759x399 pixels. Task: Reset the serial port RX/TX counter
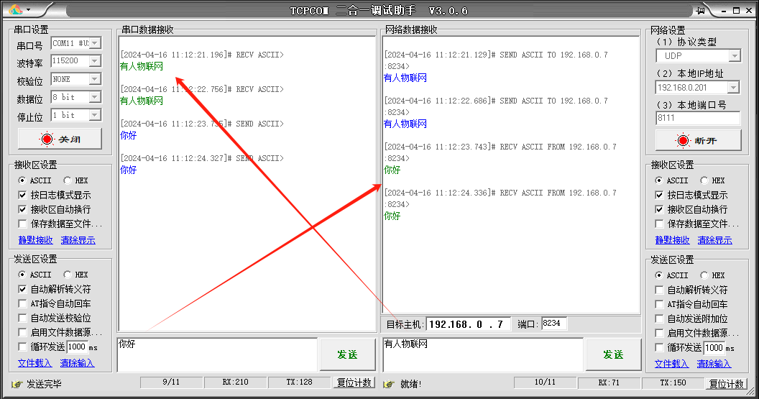(354, 382)
